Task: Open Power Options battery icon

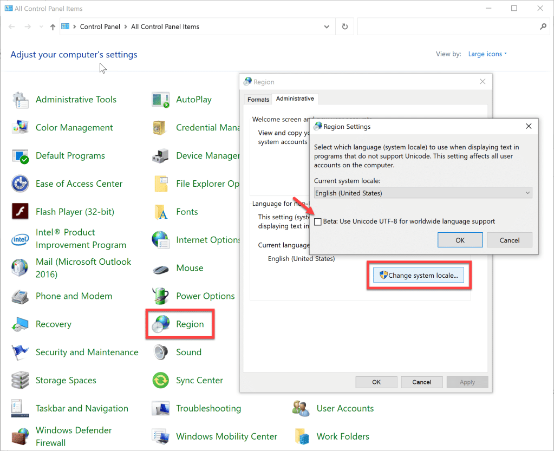Action: pos(161,296)
